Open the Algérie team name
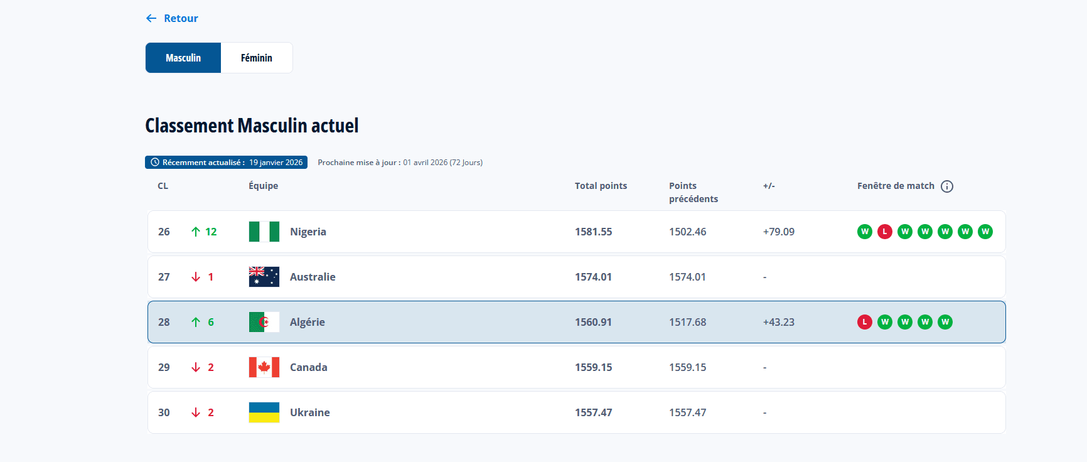 pos(308,322)
